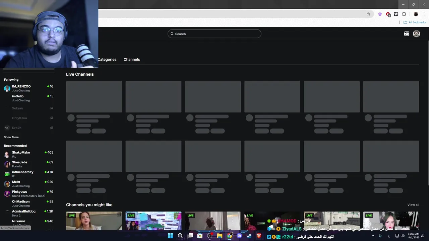Click the Kick Search field

[x=214, y=34]
